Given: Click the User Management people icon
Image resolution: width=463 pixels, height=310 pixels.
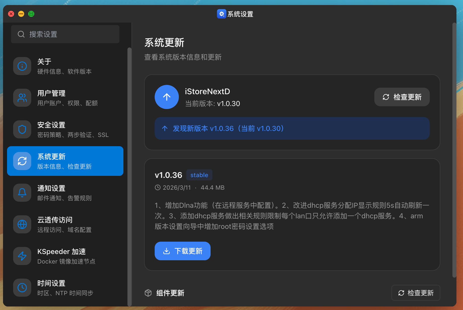Looking at the screenshot, I should [22, 98].
